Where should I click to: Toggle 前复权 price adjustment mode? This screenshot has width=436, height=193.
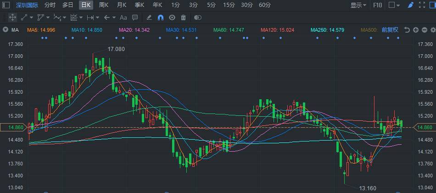(390, 30)
